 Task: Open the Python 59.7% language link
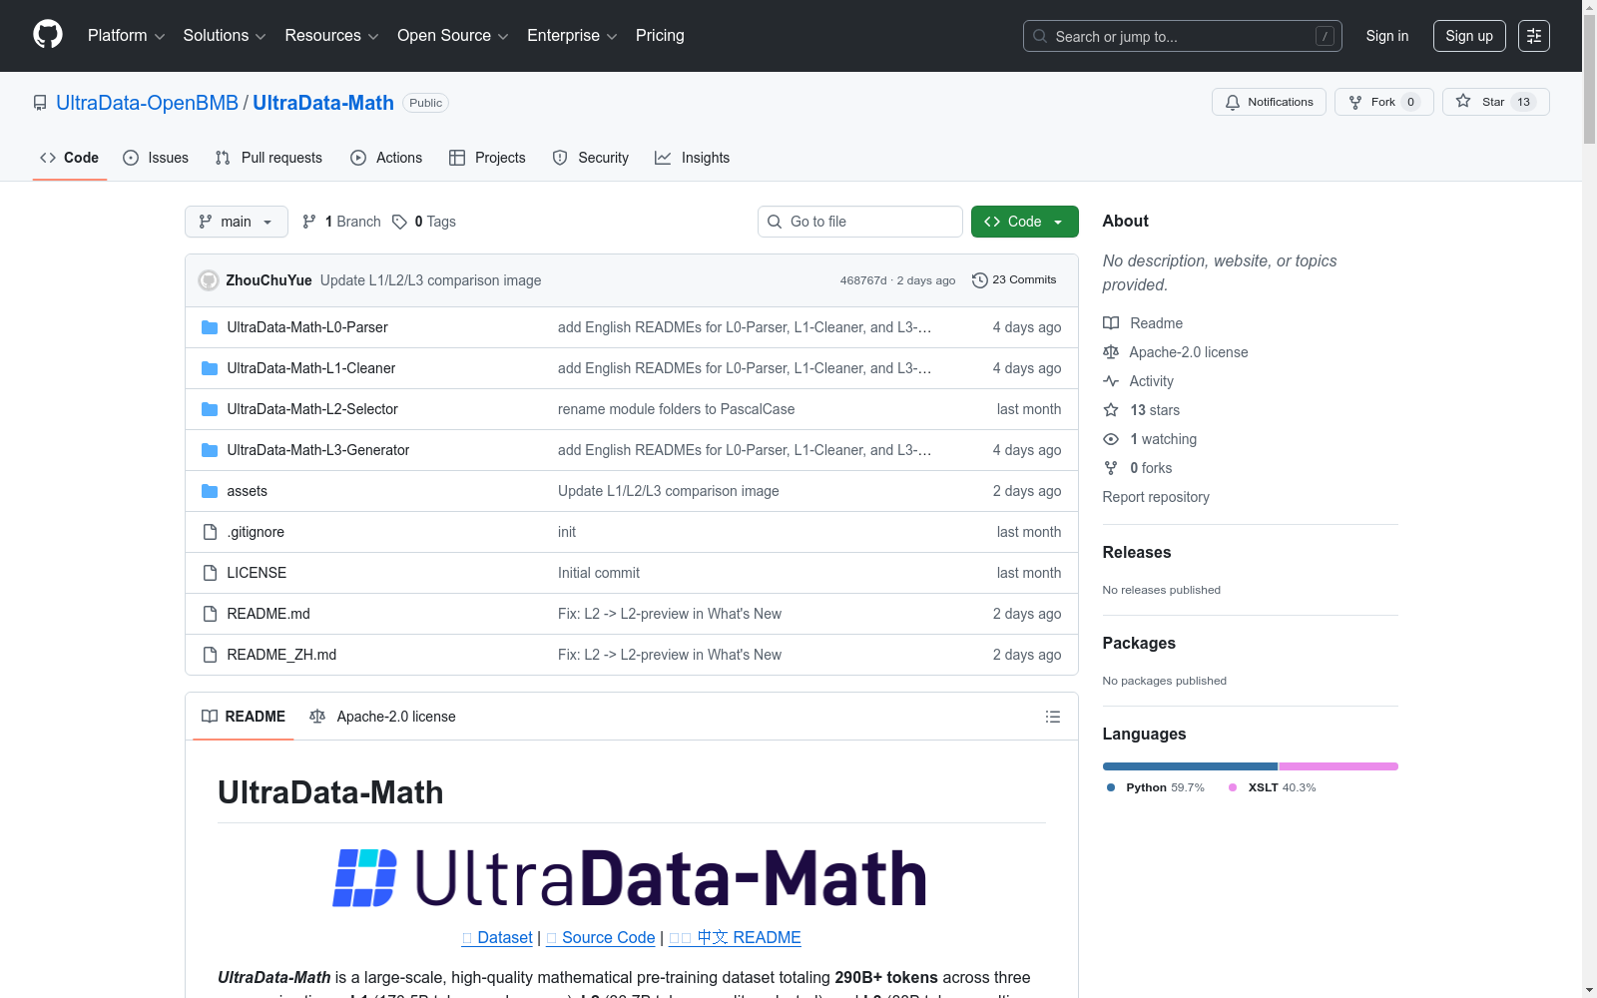pyautogui.click(x=1156, y=787)
